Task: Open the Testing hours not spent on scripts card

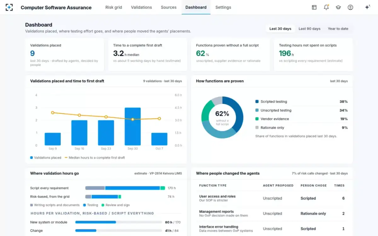Action: (x=313, y=55)
